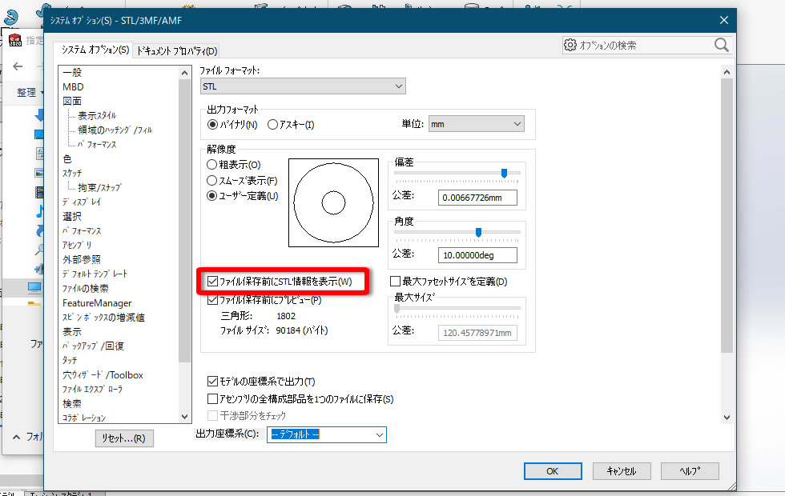The image size is (785, 496).
Task: Open the ファイル フォーマット STL dropdown
Action: (303, 86)
